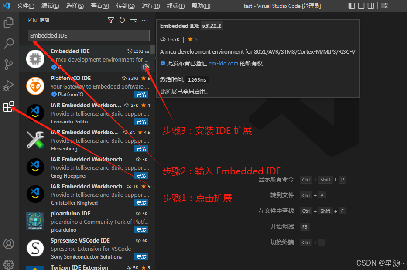
Task: Filter extensions with the funnel icon
Action: pos(111,20)
